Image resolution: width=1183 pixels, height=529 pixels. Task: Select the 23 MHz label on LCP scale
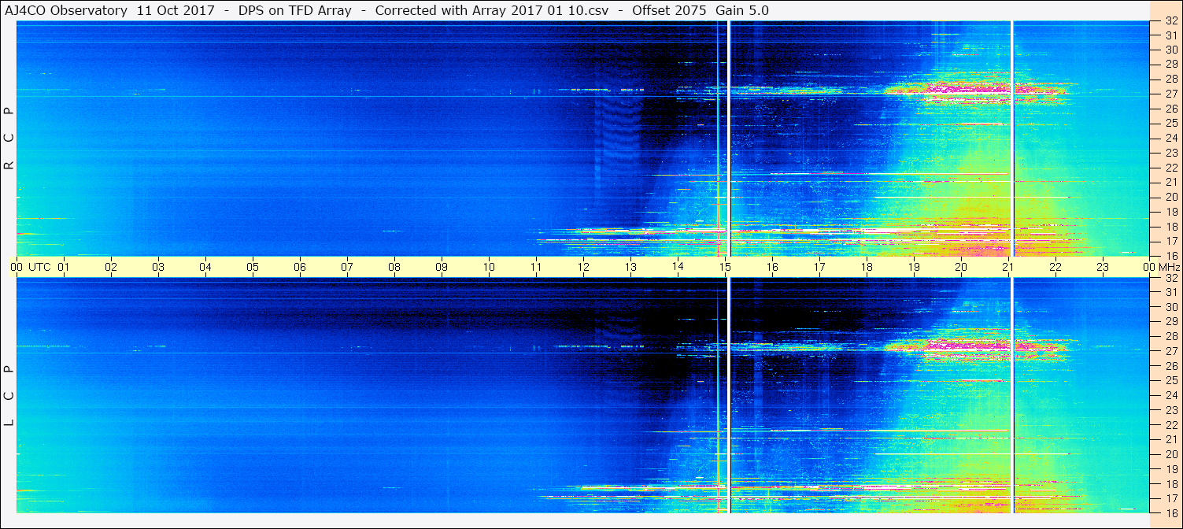click(1171, 410)
